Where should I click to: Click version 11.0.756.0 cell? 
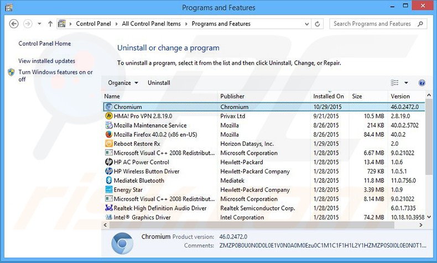[403, 180]
